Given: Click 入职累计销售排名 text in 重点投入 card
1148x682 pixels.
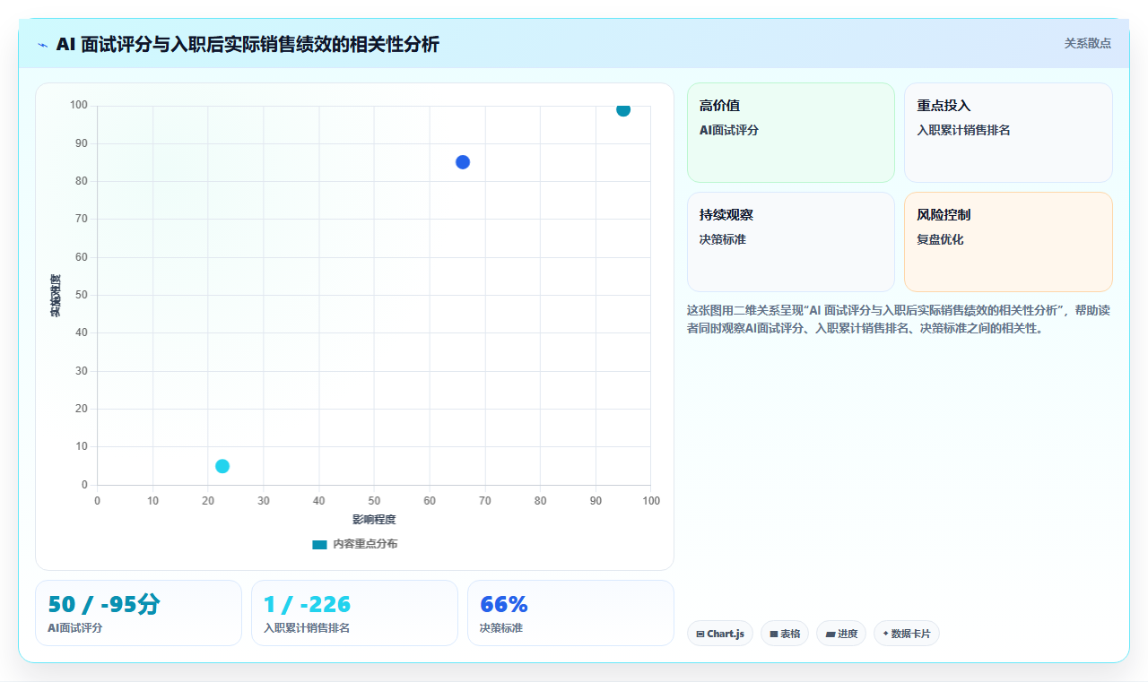Looking at the screenshot, I should [963, 130].
